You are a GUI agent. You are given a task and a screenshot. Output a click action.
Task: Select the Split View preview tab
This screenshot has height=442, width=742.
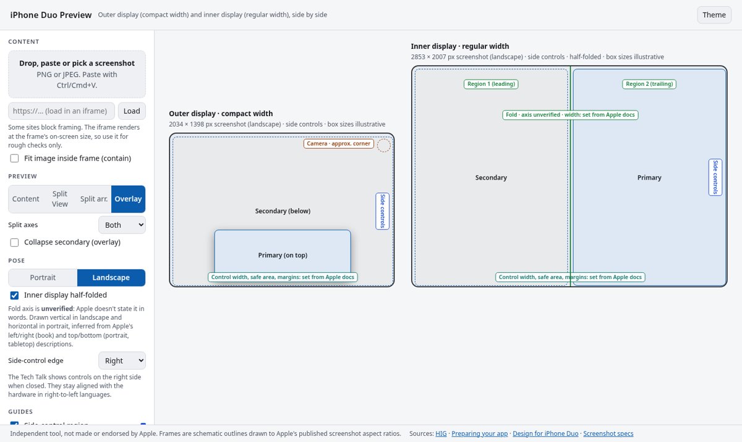pyautogui.click(x=60, y=199)
